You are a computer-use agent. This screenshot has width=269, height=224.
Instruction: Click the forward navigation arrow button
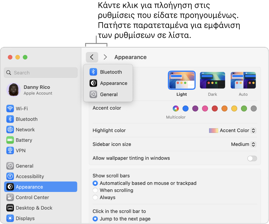[105, 57]
